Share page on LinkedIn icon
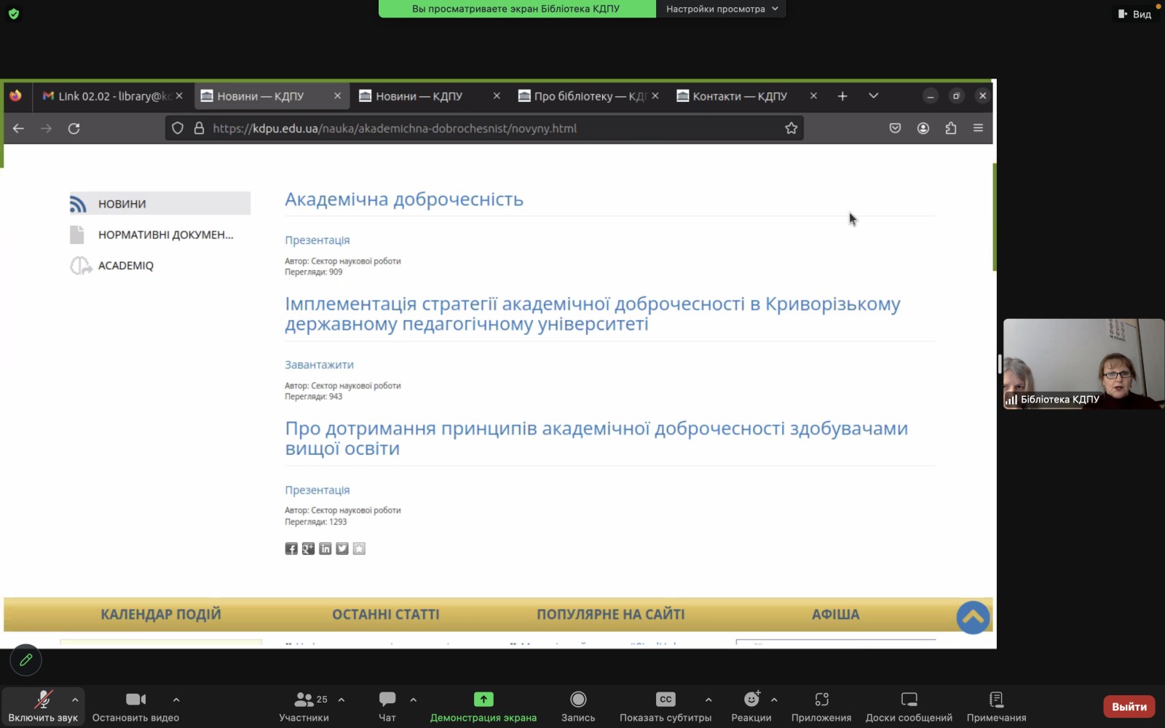 point(325,549)
